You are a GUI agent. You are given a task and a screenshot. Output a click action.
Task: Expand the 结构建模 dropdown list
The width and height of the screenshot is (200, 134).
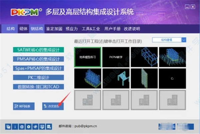184,40
